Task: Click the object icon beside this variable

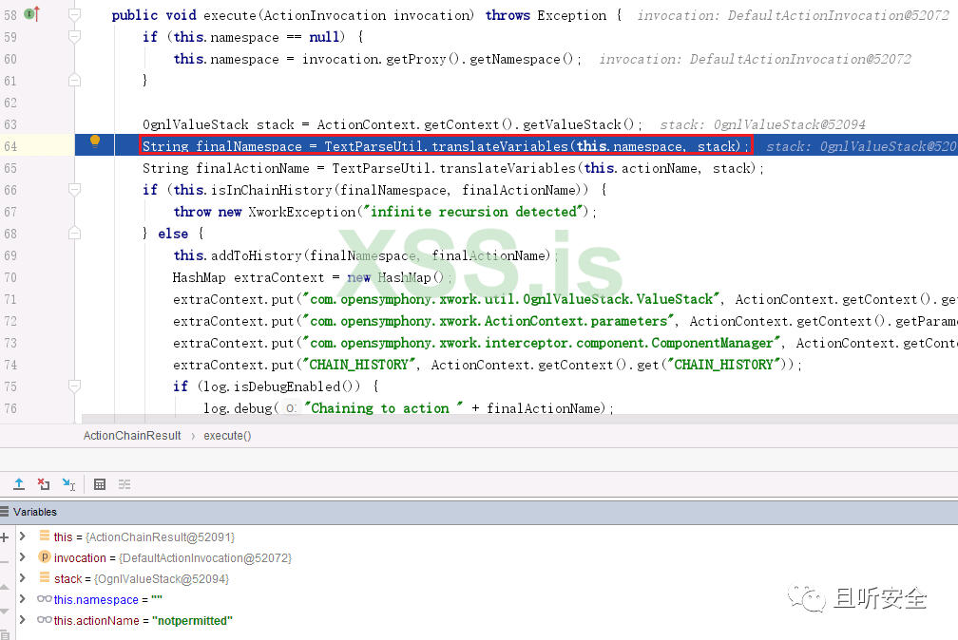Action: click(44, 536)
